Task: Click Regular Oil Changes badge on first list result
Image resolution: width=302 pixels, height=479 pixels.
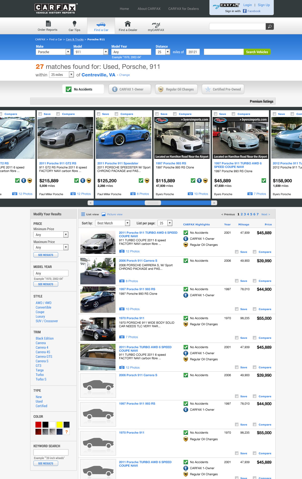Action: point(186,245)
